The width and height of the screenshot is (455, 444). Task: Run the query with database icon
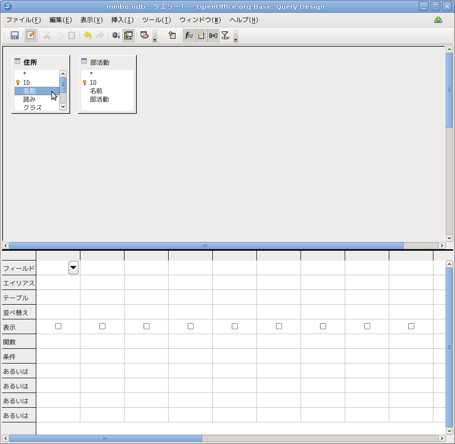pos(116,35)
